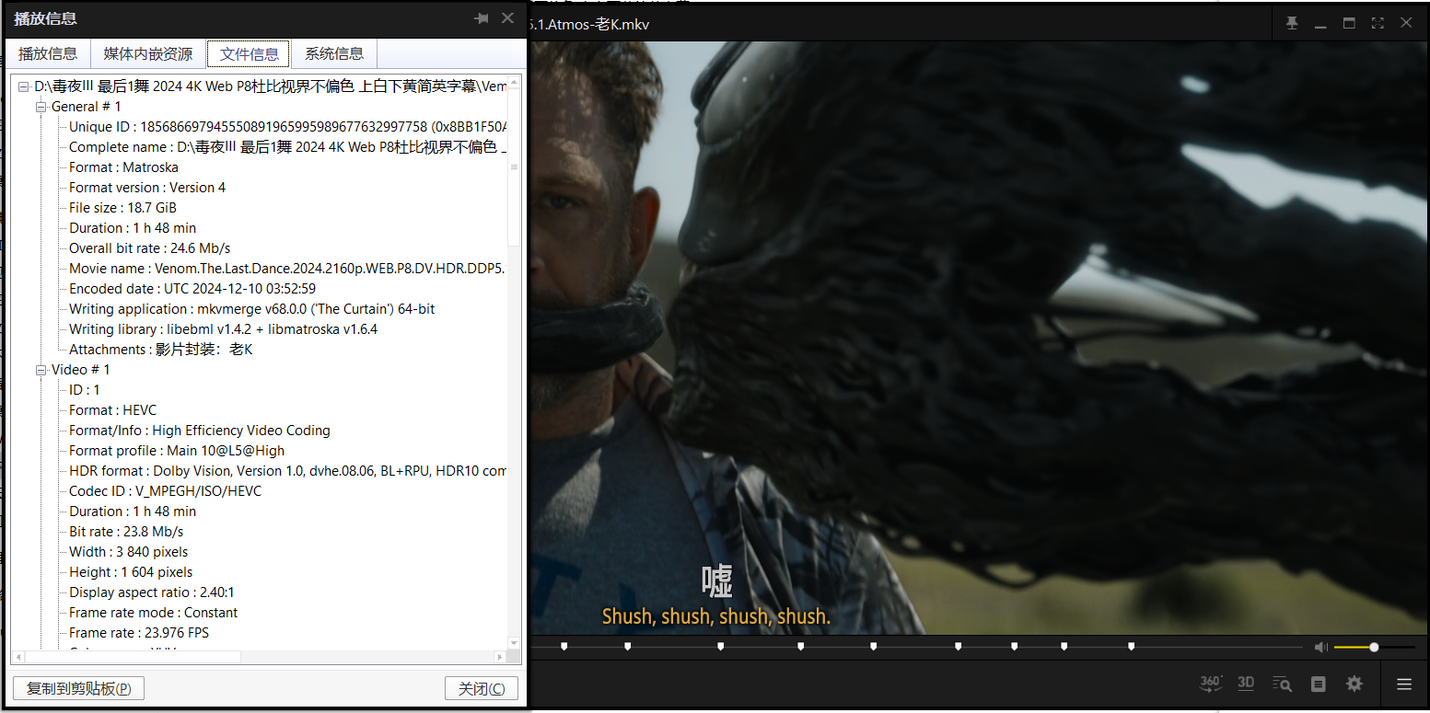Image resolution: width=1430 pixels, height=713 pixels.
Task: Collapse the Video # 1 section
Action: pyautogui.click(x=41, y=370)
